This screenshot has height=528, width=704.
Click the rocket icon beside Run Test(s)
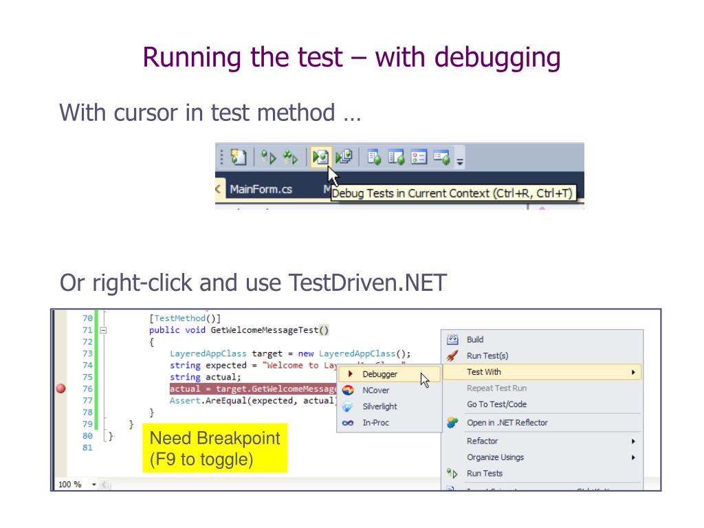click(x=452, y=355)
